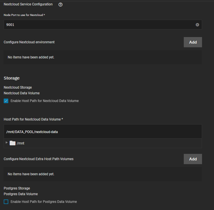Expand the /mnt folder tree
The width and height of the screenshot is (214, 210).
coord(7,142)
